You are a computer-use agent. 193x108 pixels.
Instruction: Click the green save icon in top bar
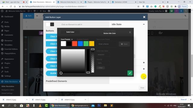click(172, 11)
